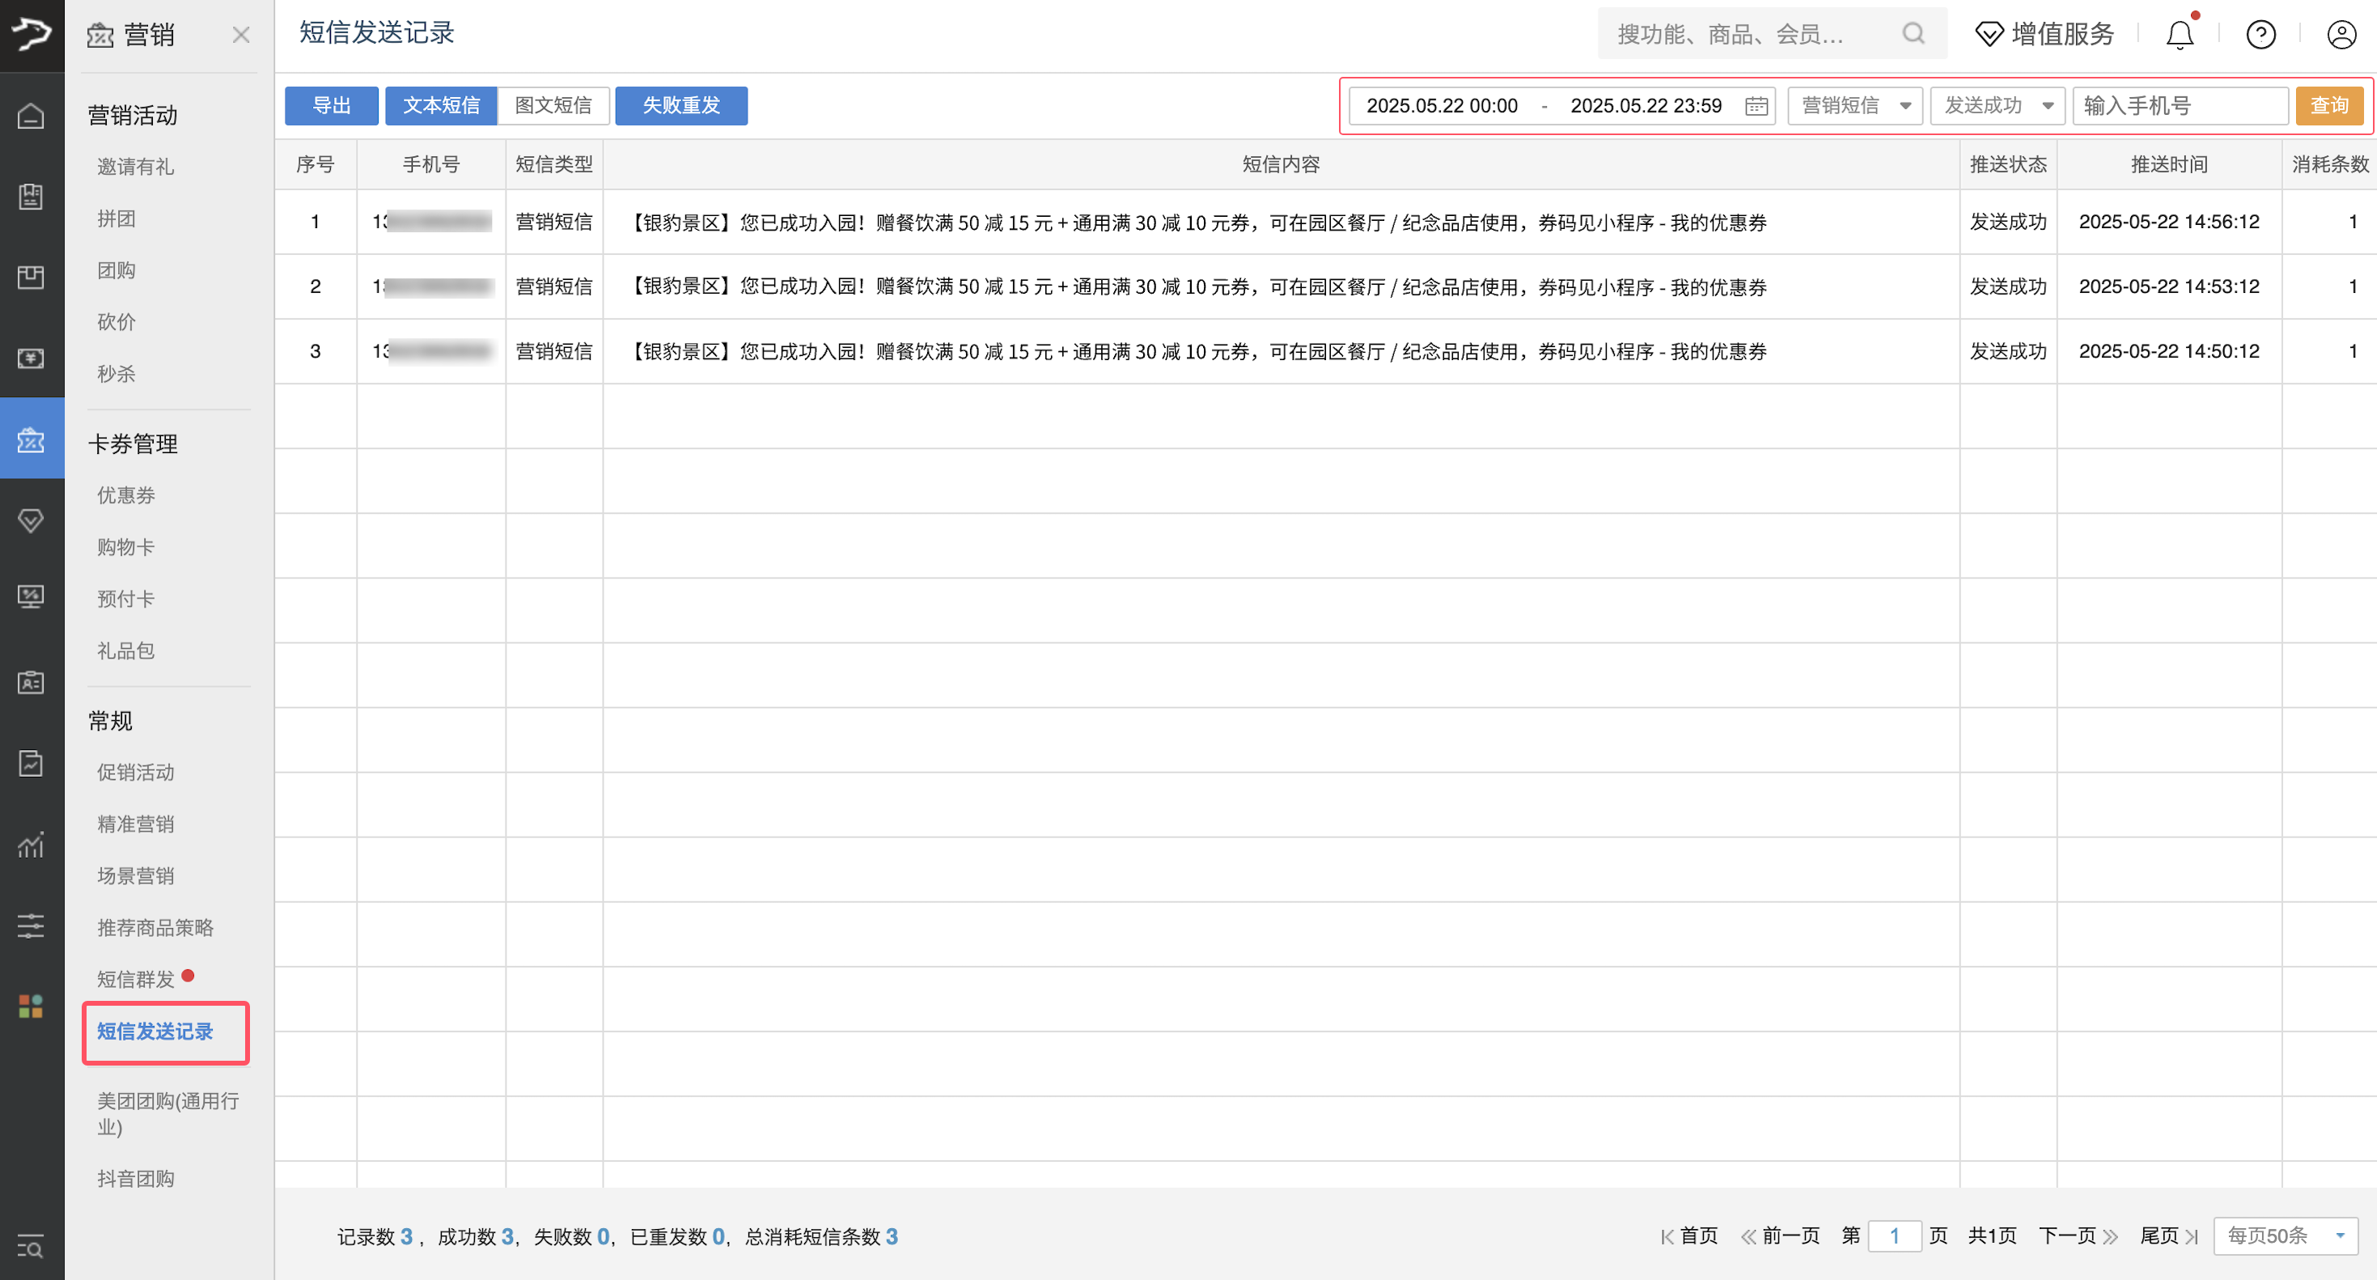
Task: Click the diamond membership sidebar icon
Action: tap(32, 520)
